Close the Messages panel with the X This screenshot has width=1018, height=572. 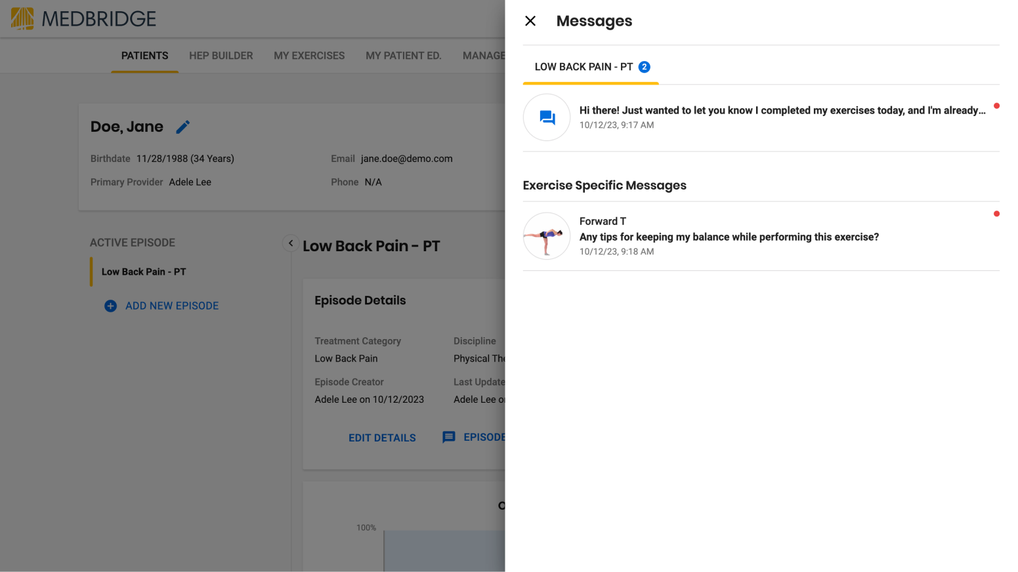(x=530, y=21)
